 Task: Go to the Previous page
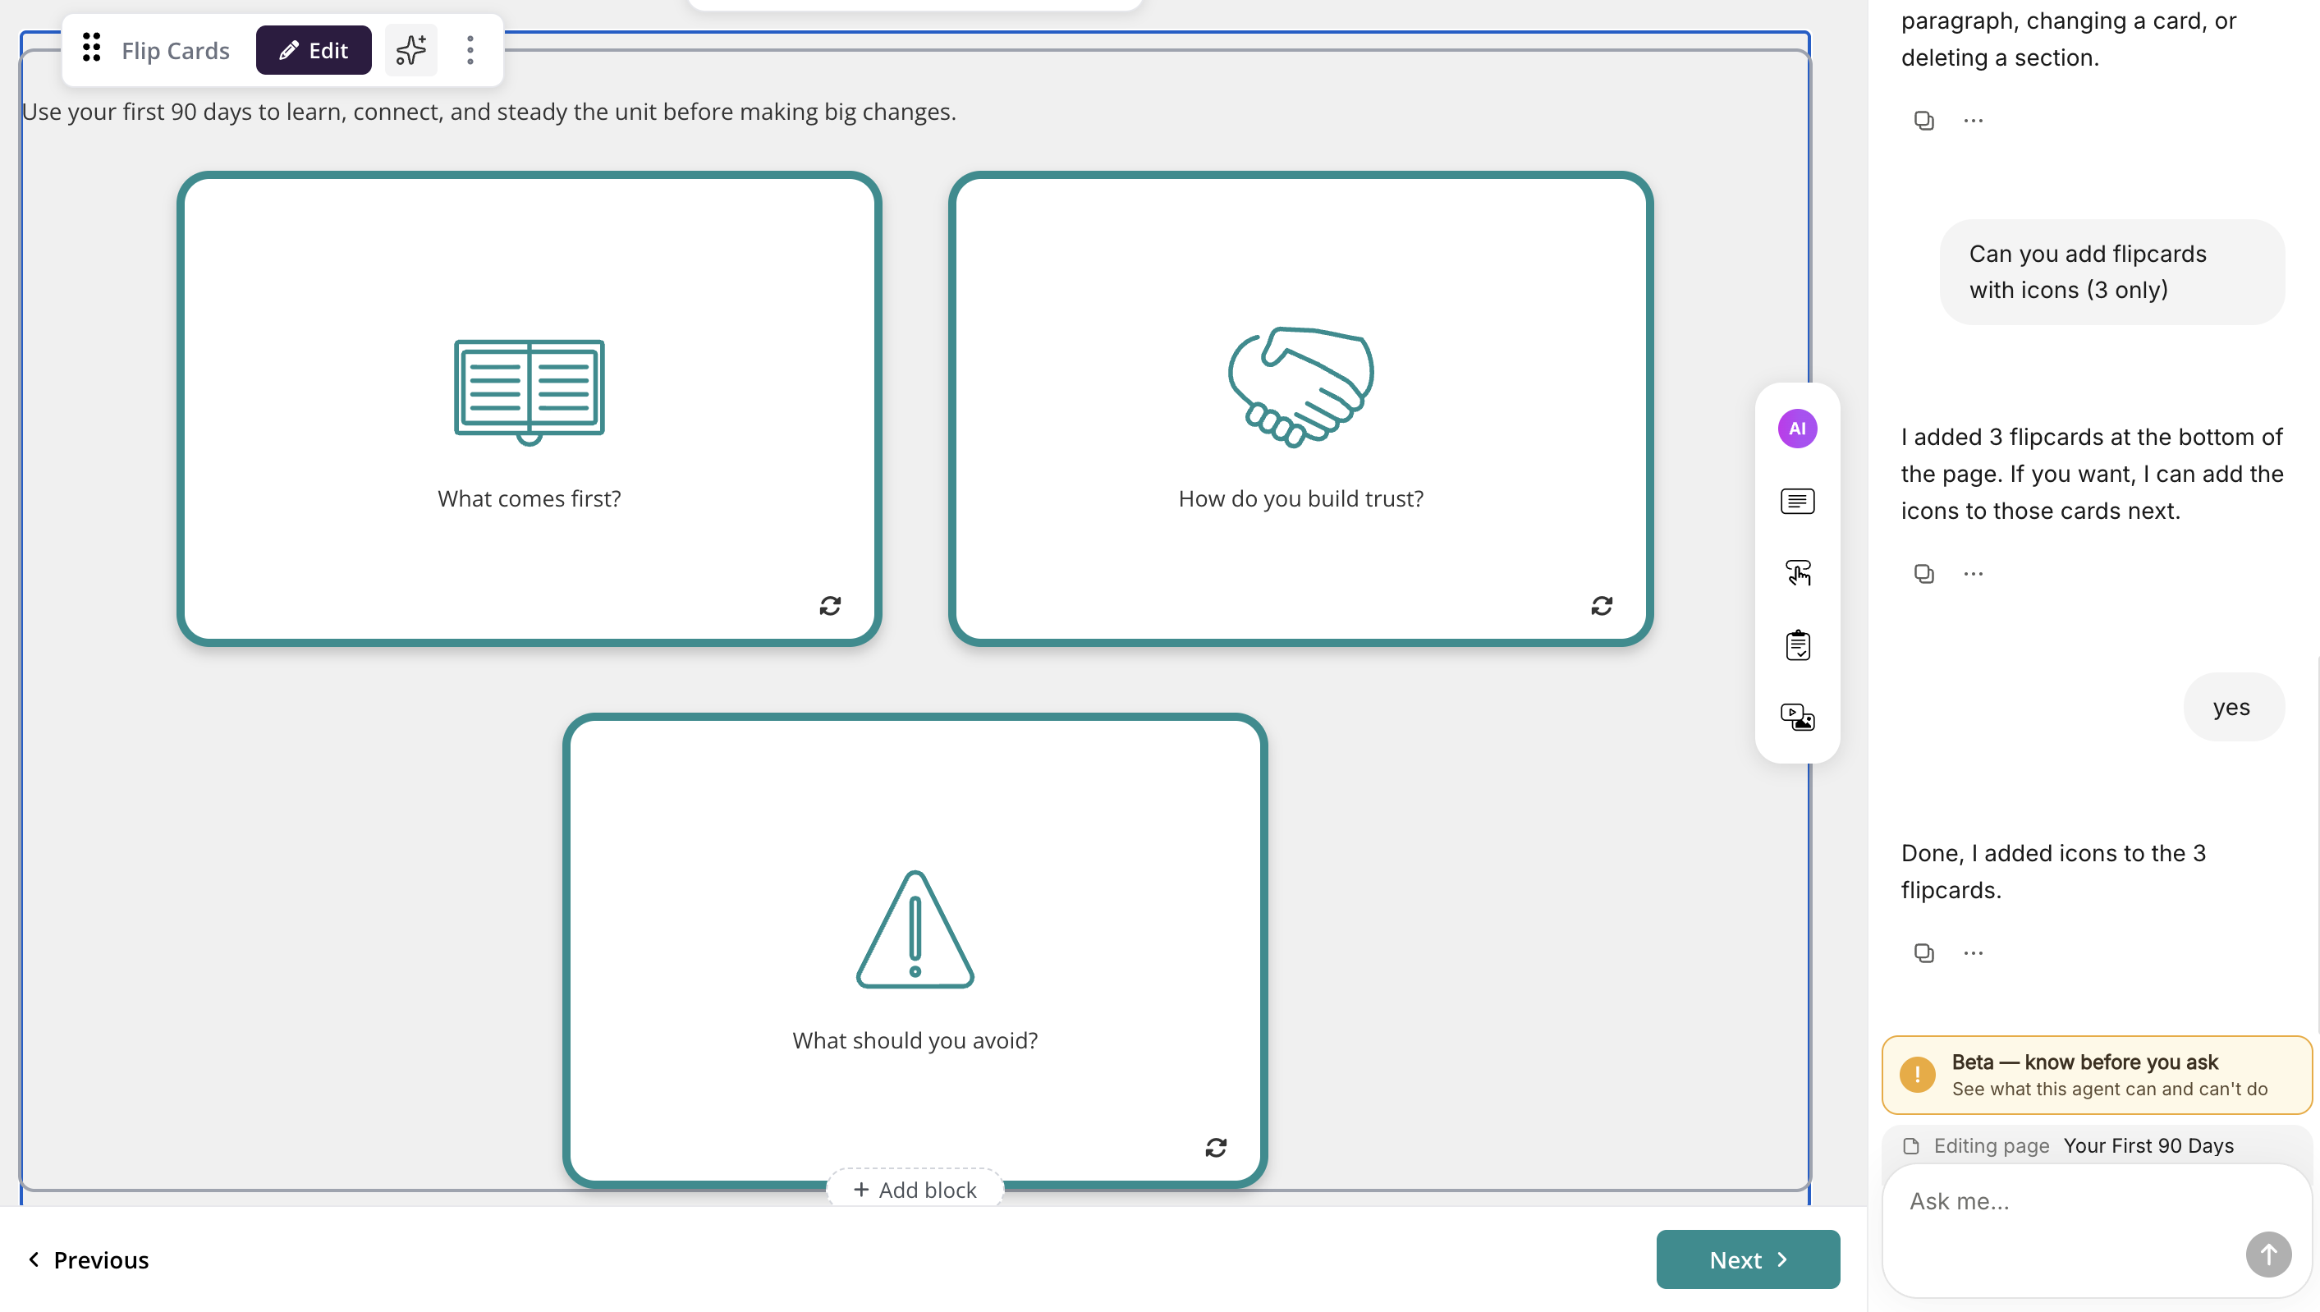(89, 1259)
